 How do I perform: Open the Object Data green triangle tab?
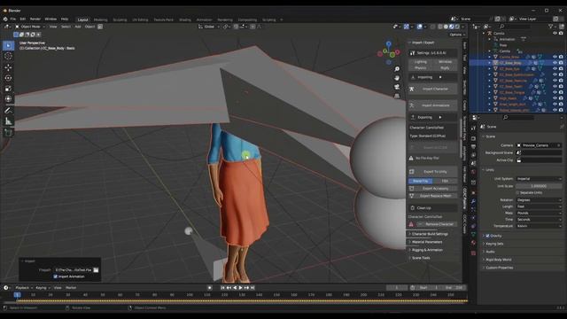tap(473, 235)
